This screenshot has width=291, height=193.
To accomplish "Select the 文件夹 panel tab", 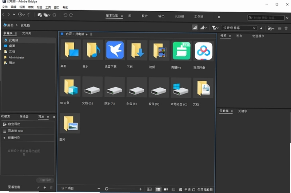I will tap(27, 33).
